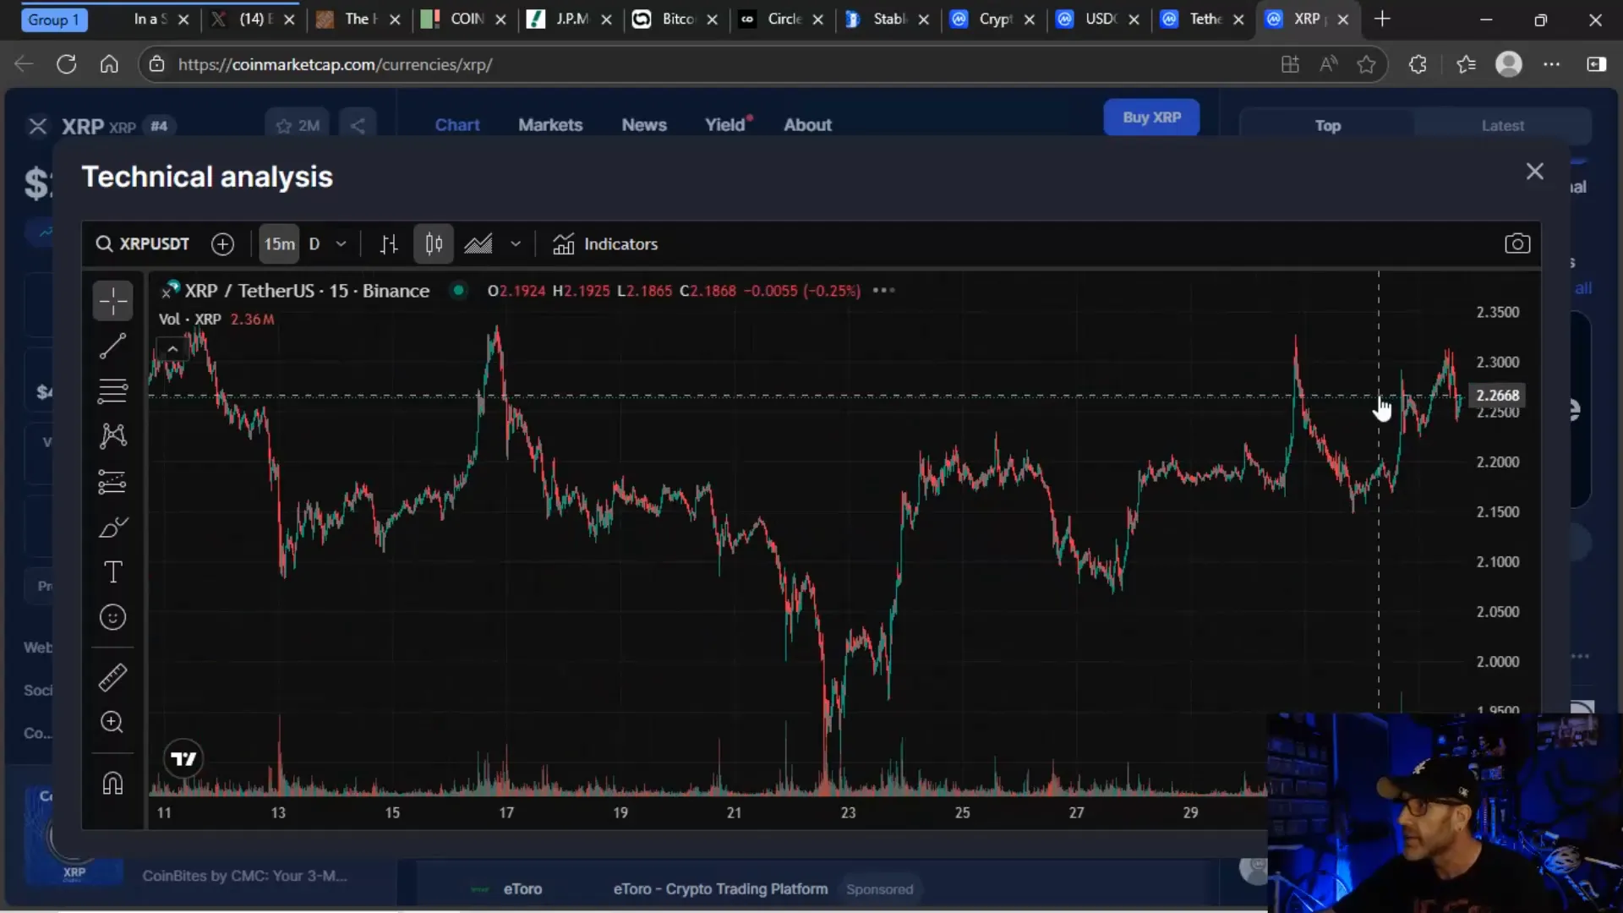The width and height of the screenshot is (1623, 913).
Task: Click the 2.2668 price axis label
Action: click(1498, 396)
